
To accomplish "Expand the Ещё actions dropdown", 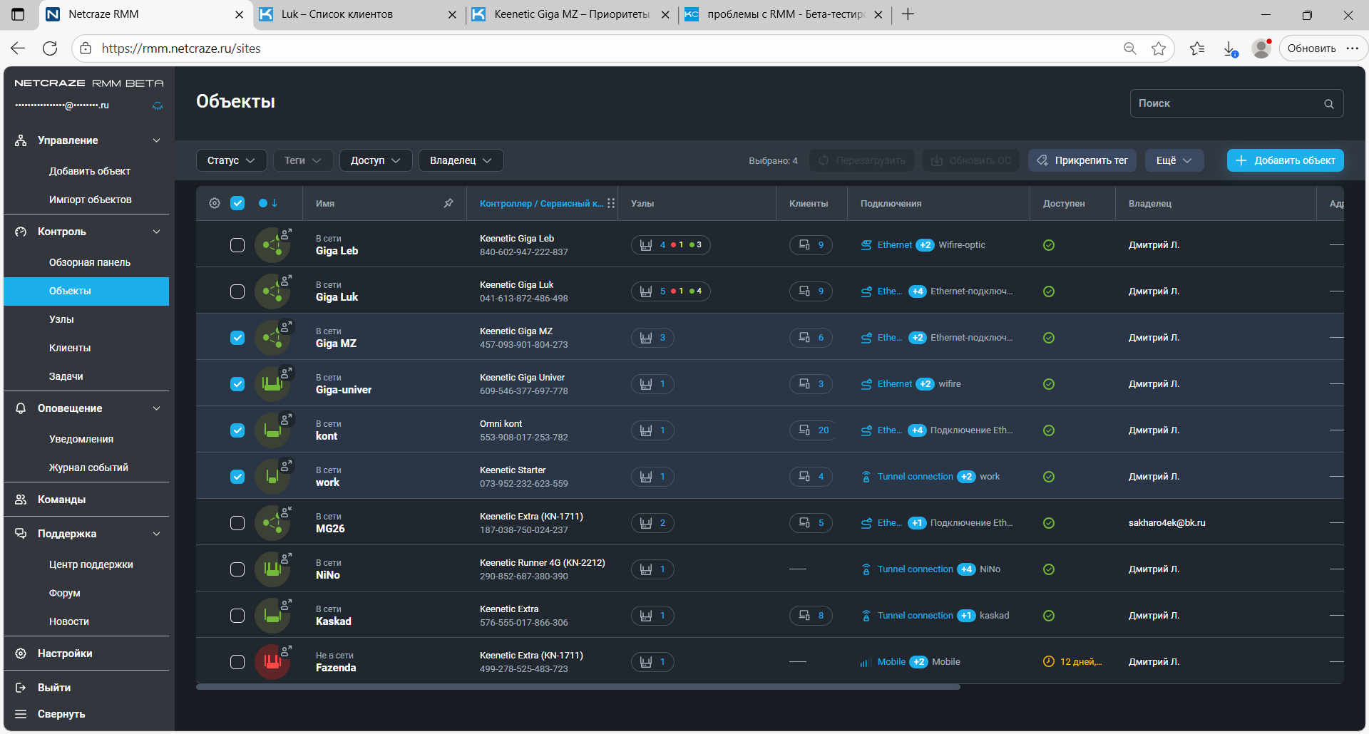I will coord(1174,160).
